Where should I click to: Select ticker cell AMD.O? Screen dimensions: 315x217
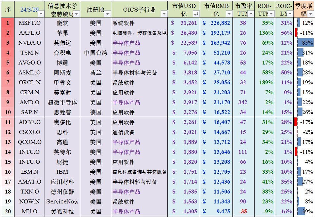[29, 102]
